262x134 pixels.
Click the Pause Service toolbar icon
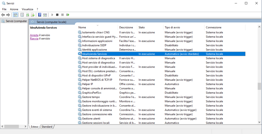[x=62, y=15]
